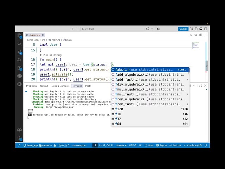Click Ln 17, Col 31 in status bar
The height and width of the screenshot is (169, 225).
tap(106, 145)
